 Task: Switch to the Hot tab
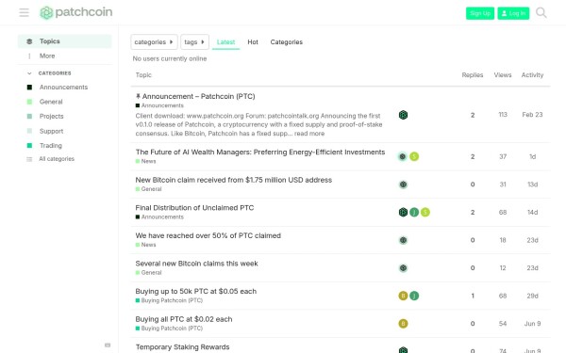pos(253,42)
